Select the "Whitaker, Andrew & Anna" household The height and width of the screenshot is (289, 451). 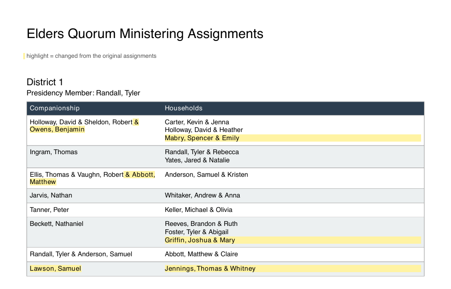[x=203, y=196]
